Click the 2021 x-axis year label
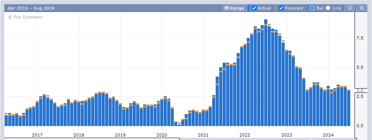This screenshot has width=372, height=140. (x=203, y=135)
